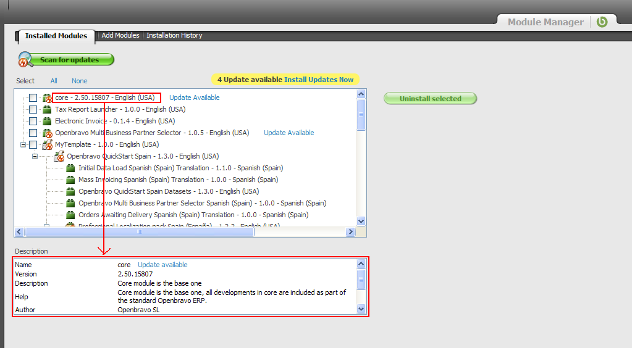This screenshot has width=632, height=348.
Task: Click the Scan for updates magnifier icon
Action: tap(25, 60)
